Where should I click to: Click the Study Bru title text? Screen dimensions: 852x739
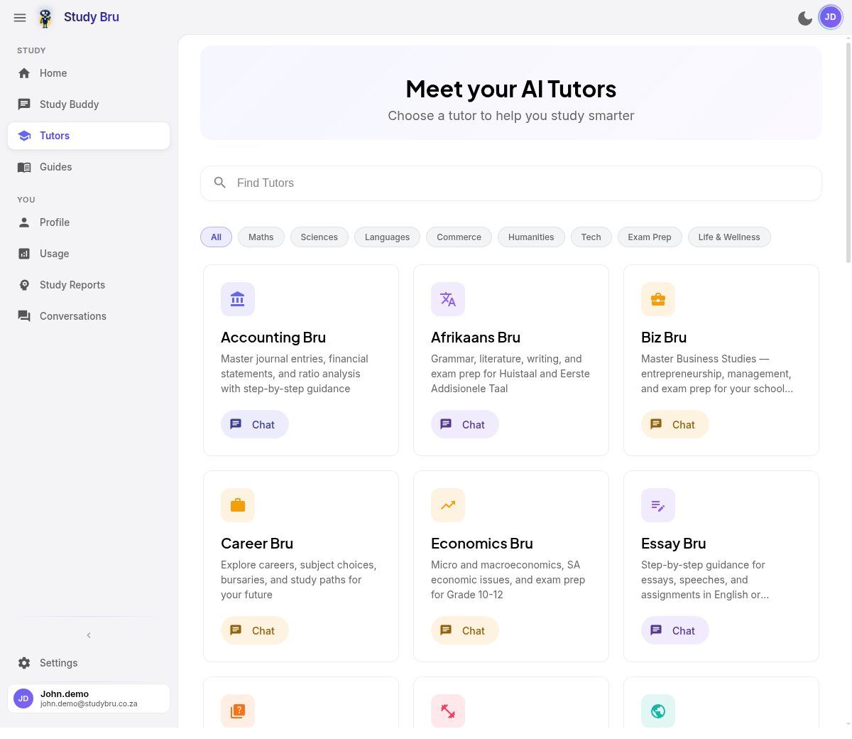tap(92, 17)
